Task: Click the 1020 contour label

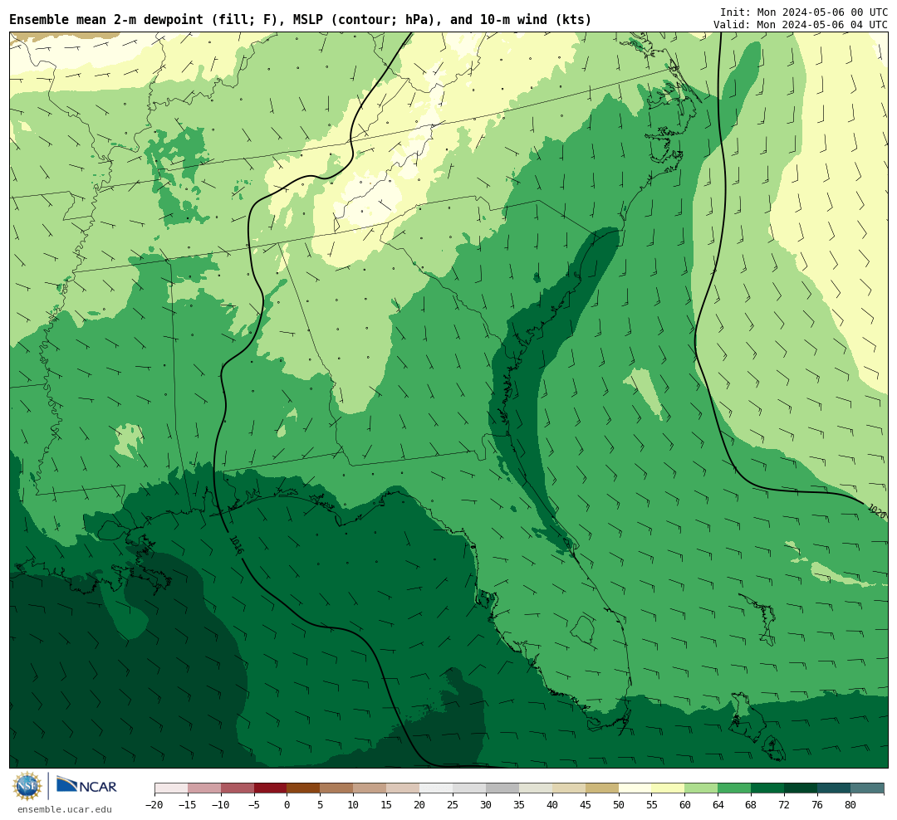Action: tap(876, 510)
